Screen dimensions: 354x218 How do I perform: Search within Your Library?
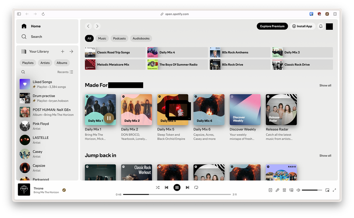[23, 72]
